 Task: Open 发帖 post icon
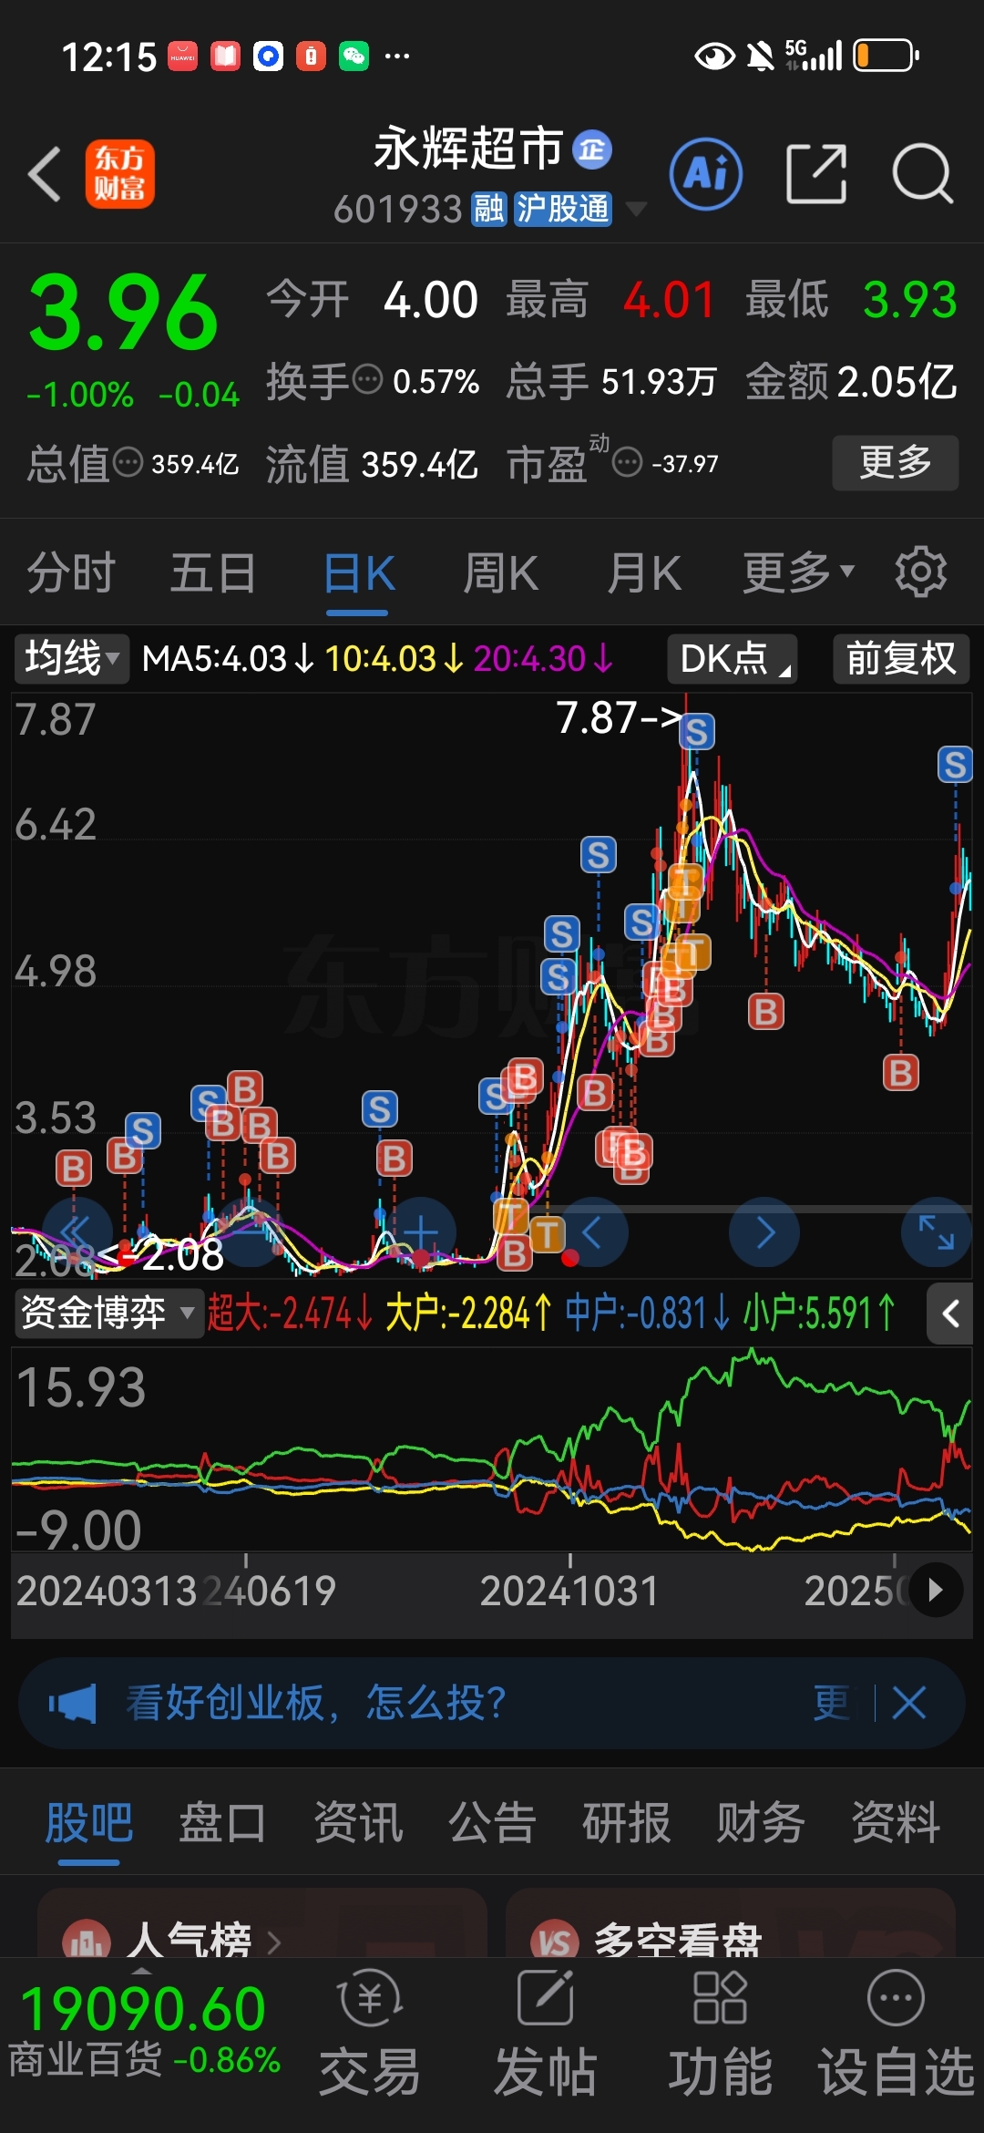(x=545, y=2033)
